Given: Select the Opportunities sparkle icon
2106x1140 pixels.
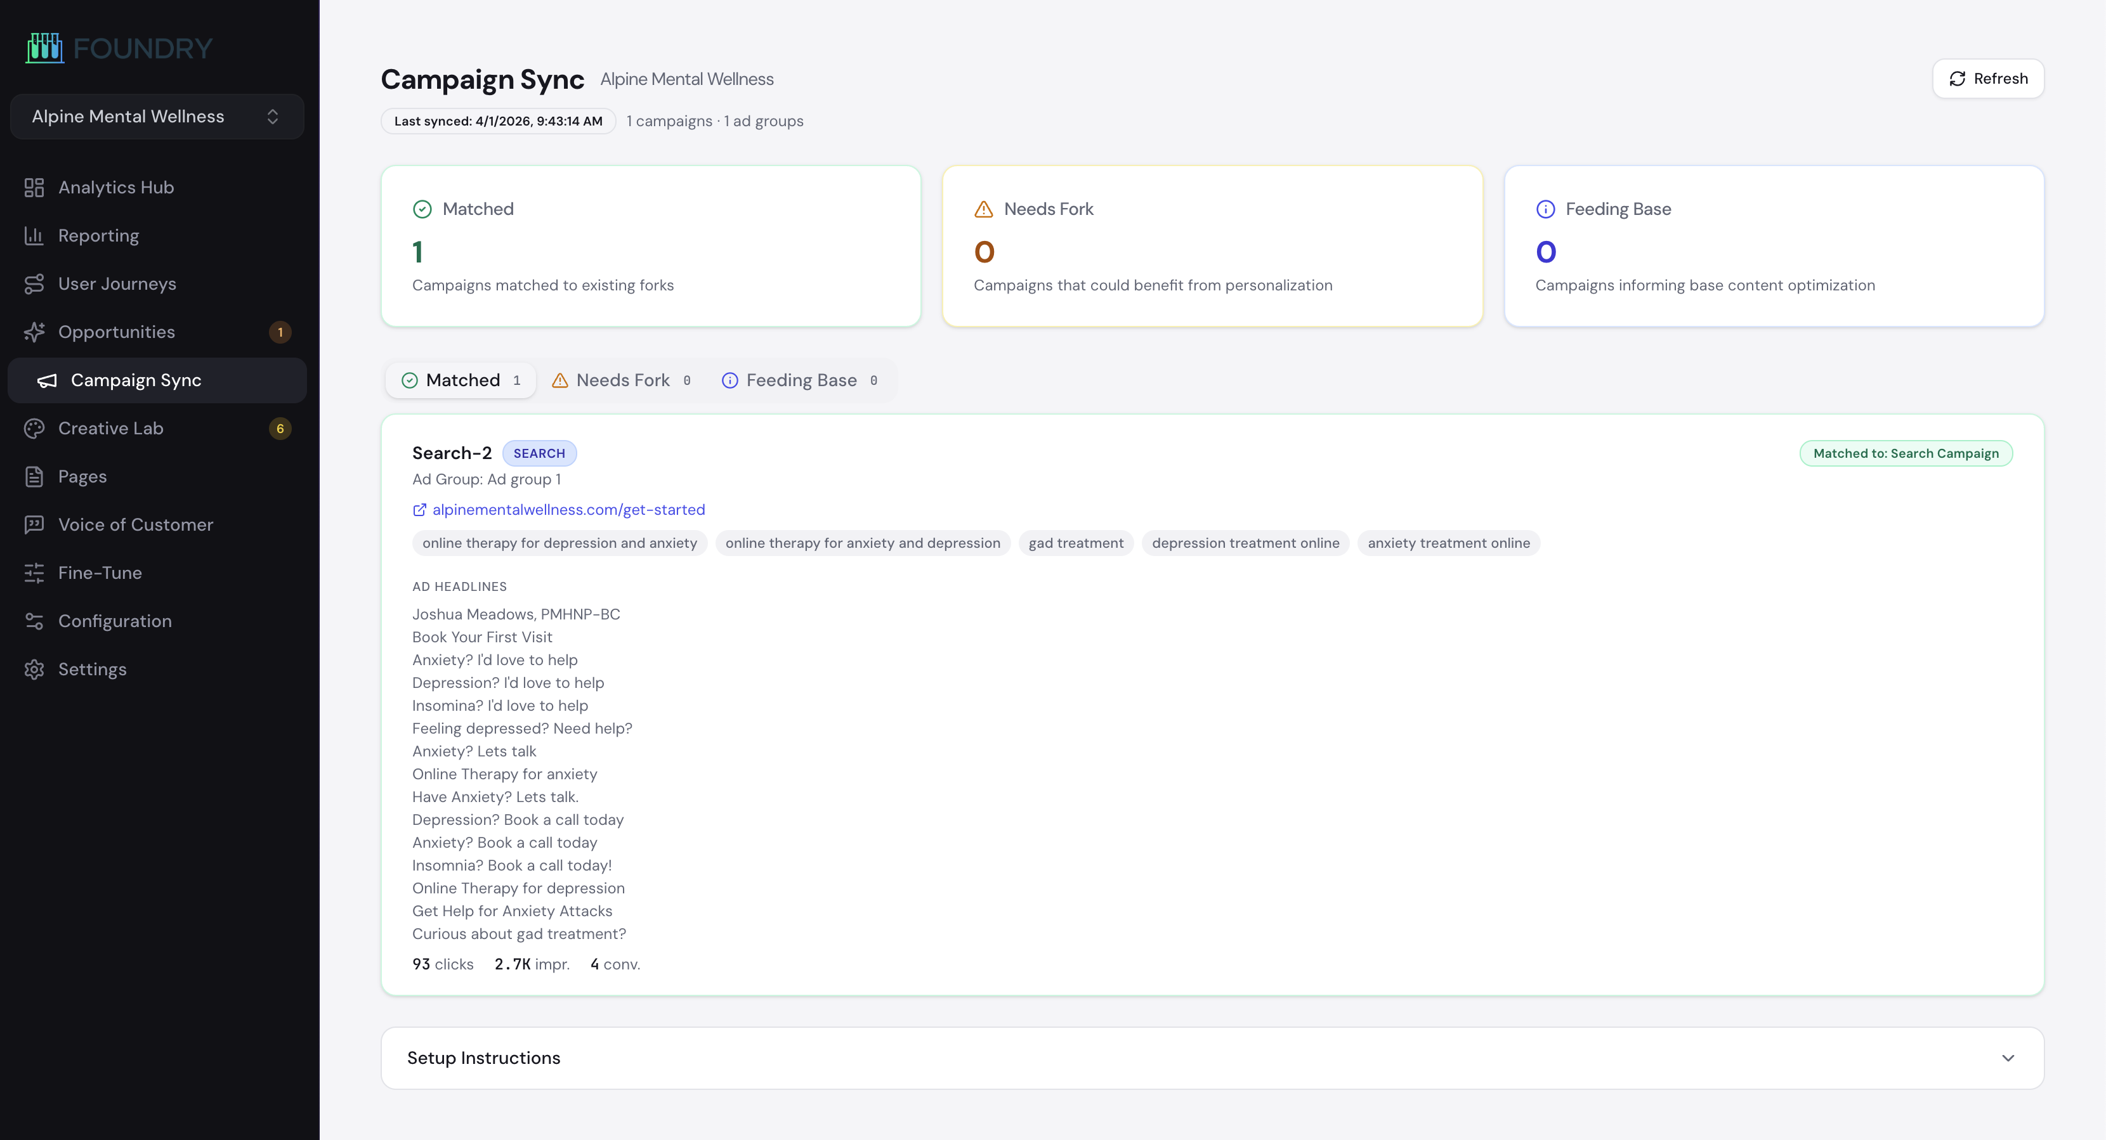Looking at the screenshot, I should coord(34,332).
